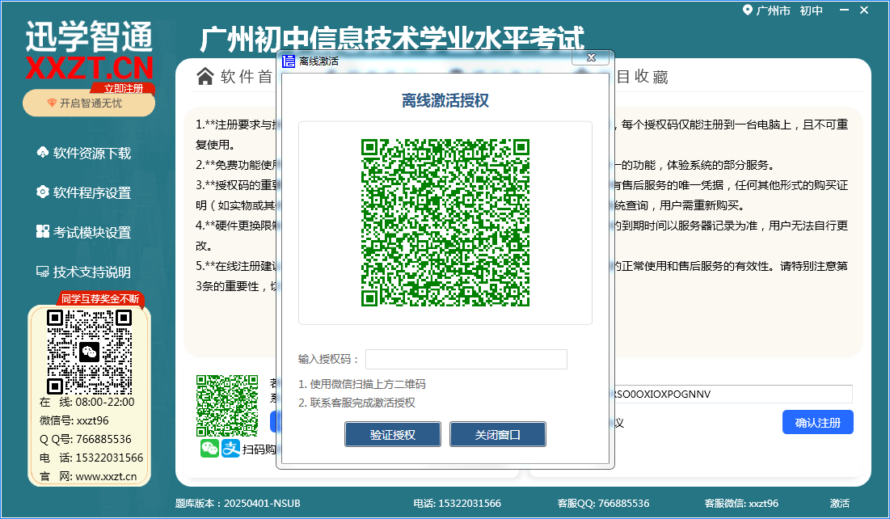Image resolution: width=890 pixels, height=519 pixels.
Task: Click the 同学互荐奖金不断 red banner
Action: click(100, 298)
